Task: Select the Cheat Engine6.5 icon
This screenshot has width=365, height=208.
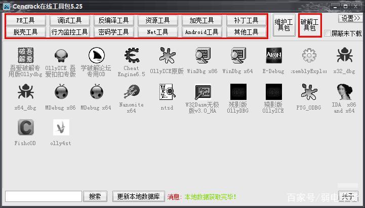Action: 132,55
